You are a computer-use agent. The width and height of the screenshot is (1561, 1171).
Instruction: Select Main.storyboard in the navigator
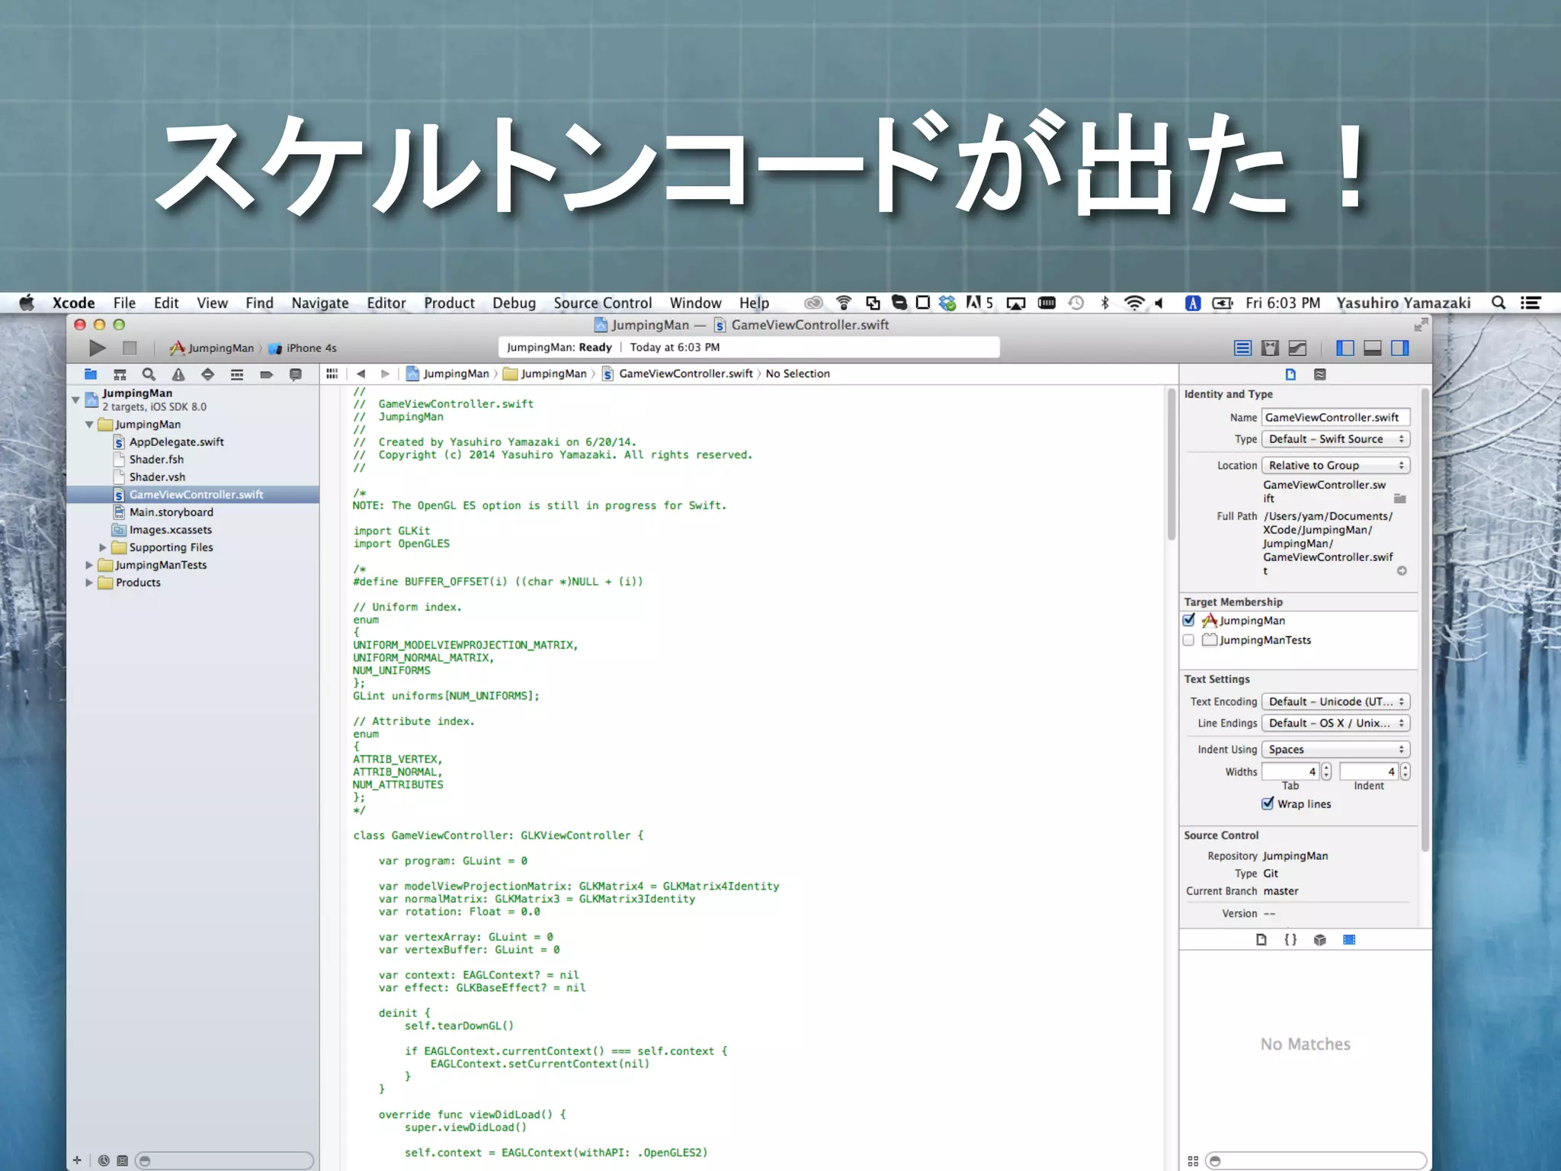(x=171, y=512)
